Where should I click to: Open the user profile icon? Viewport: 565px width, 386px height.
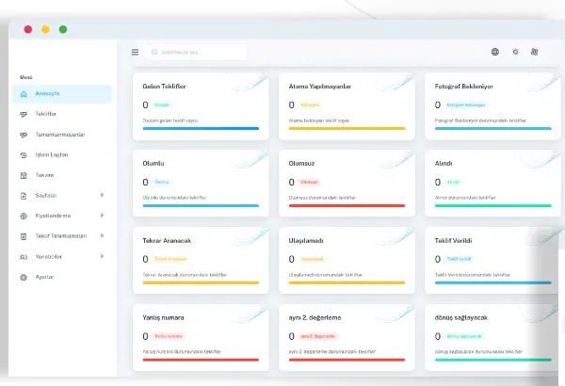(x=534, y=52)
